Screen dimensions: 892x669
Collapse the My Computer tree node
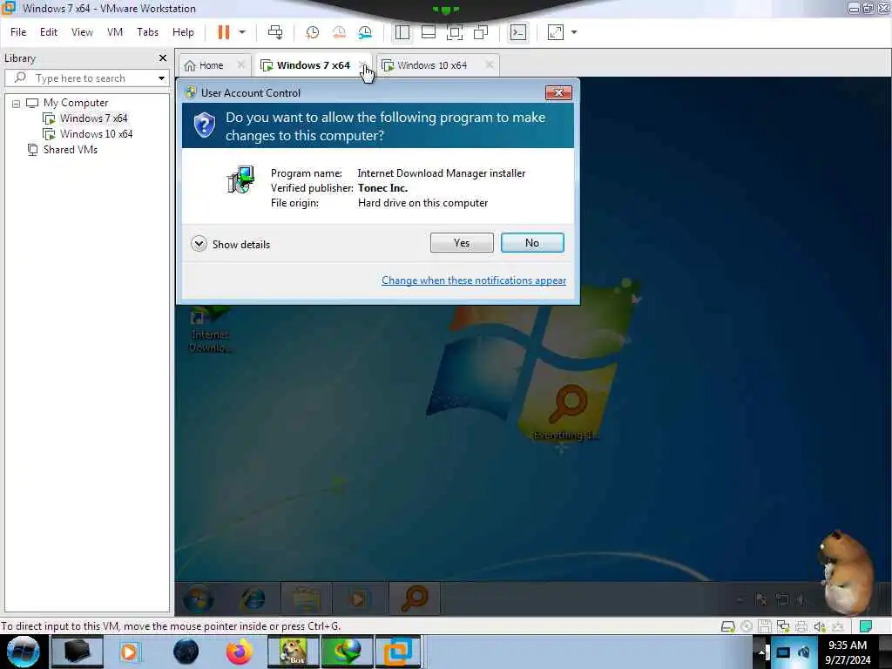coord(16,104)
